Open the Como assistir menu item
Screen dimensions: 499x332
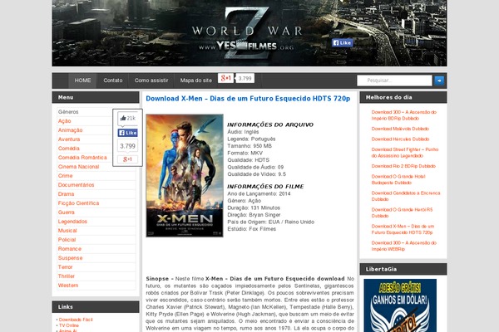pyautogui.click(x=151, y=81)
